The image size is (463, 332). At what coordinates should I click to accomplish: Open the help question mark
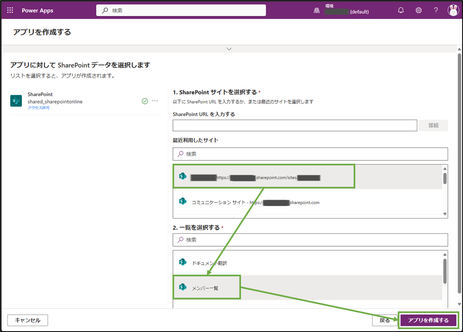pyautogui.click(x=436, y=10)
